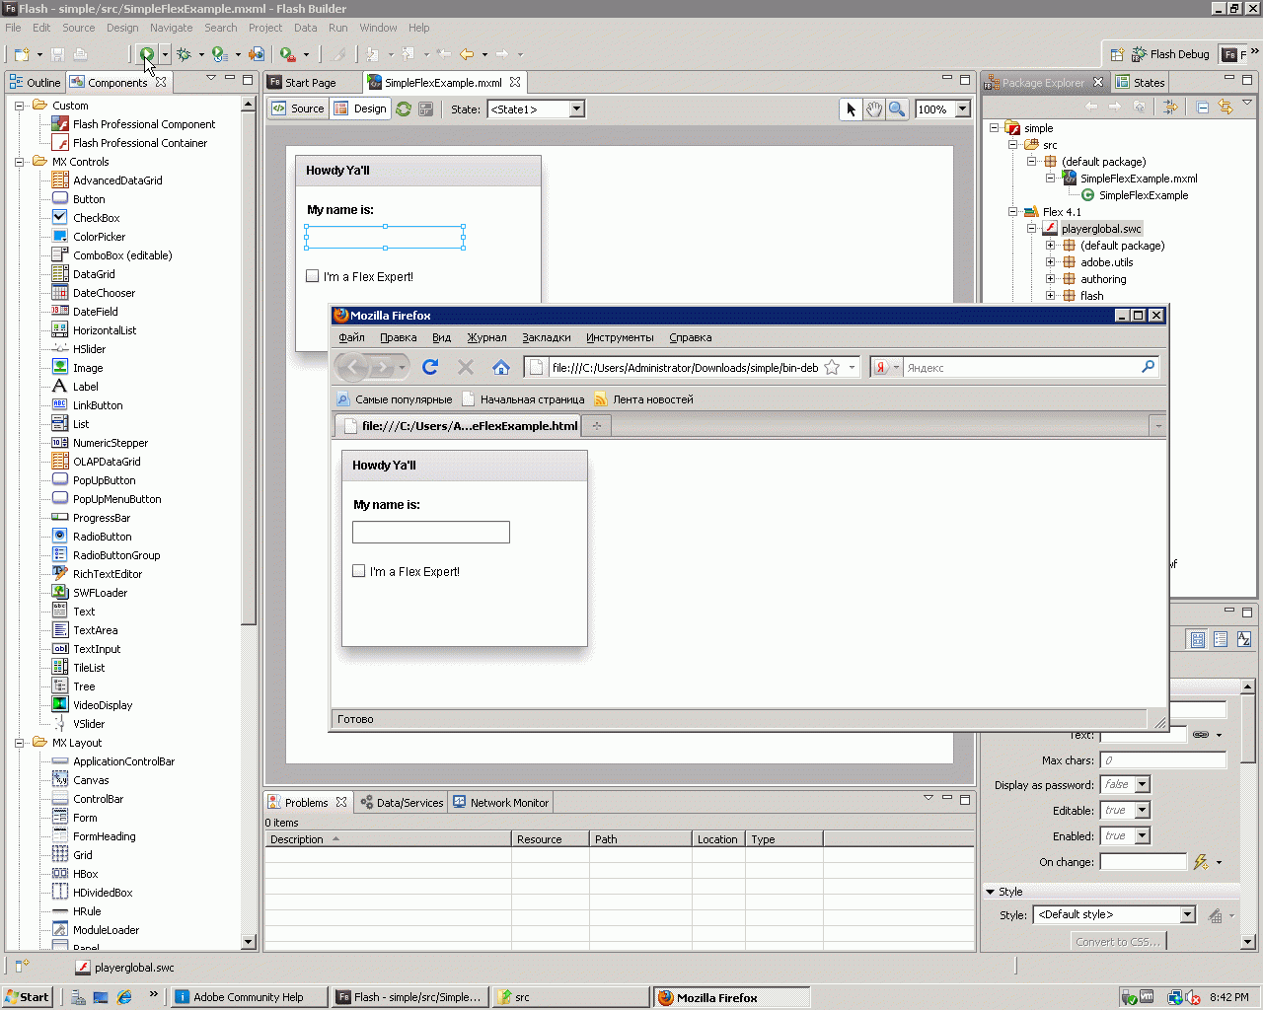Select the hand Pan tool in design editor

(x=874, y=109)
